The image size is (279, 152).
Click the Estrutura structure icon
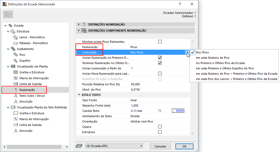click(13, 31)
